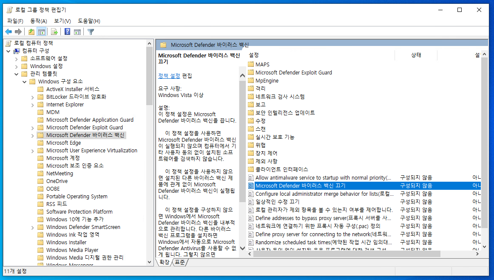Click policy icon for 일상적인 수정 끄기
Viewport: 494px width, 280px height.
[x=251, y=202]
